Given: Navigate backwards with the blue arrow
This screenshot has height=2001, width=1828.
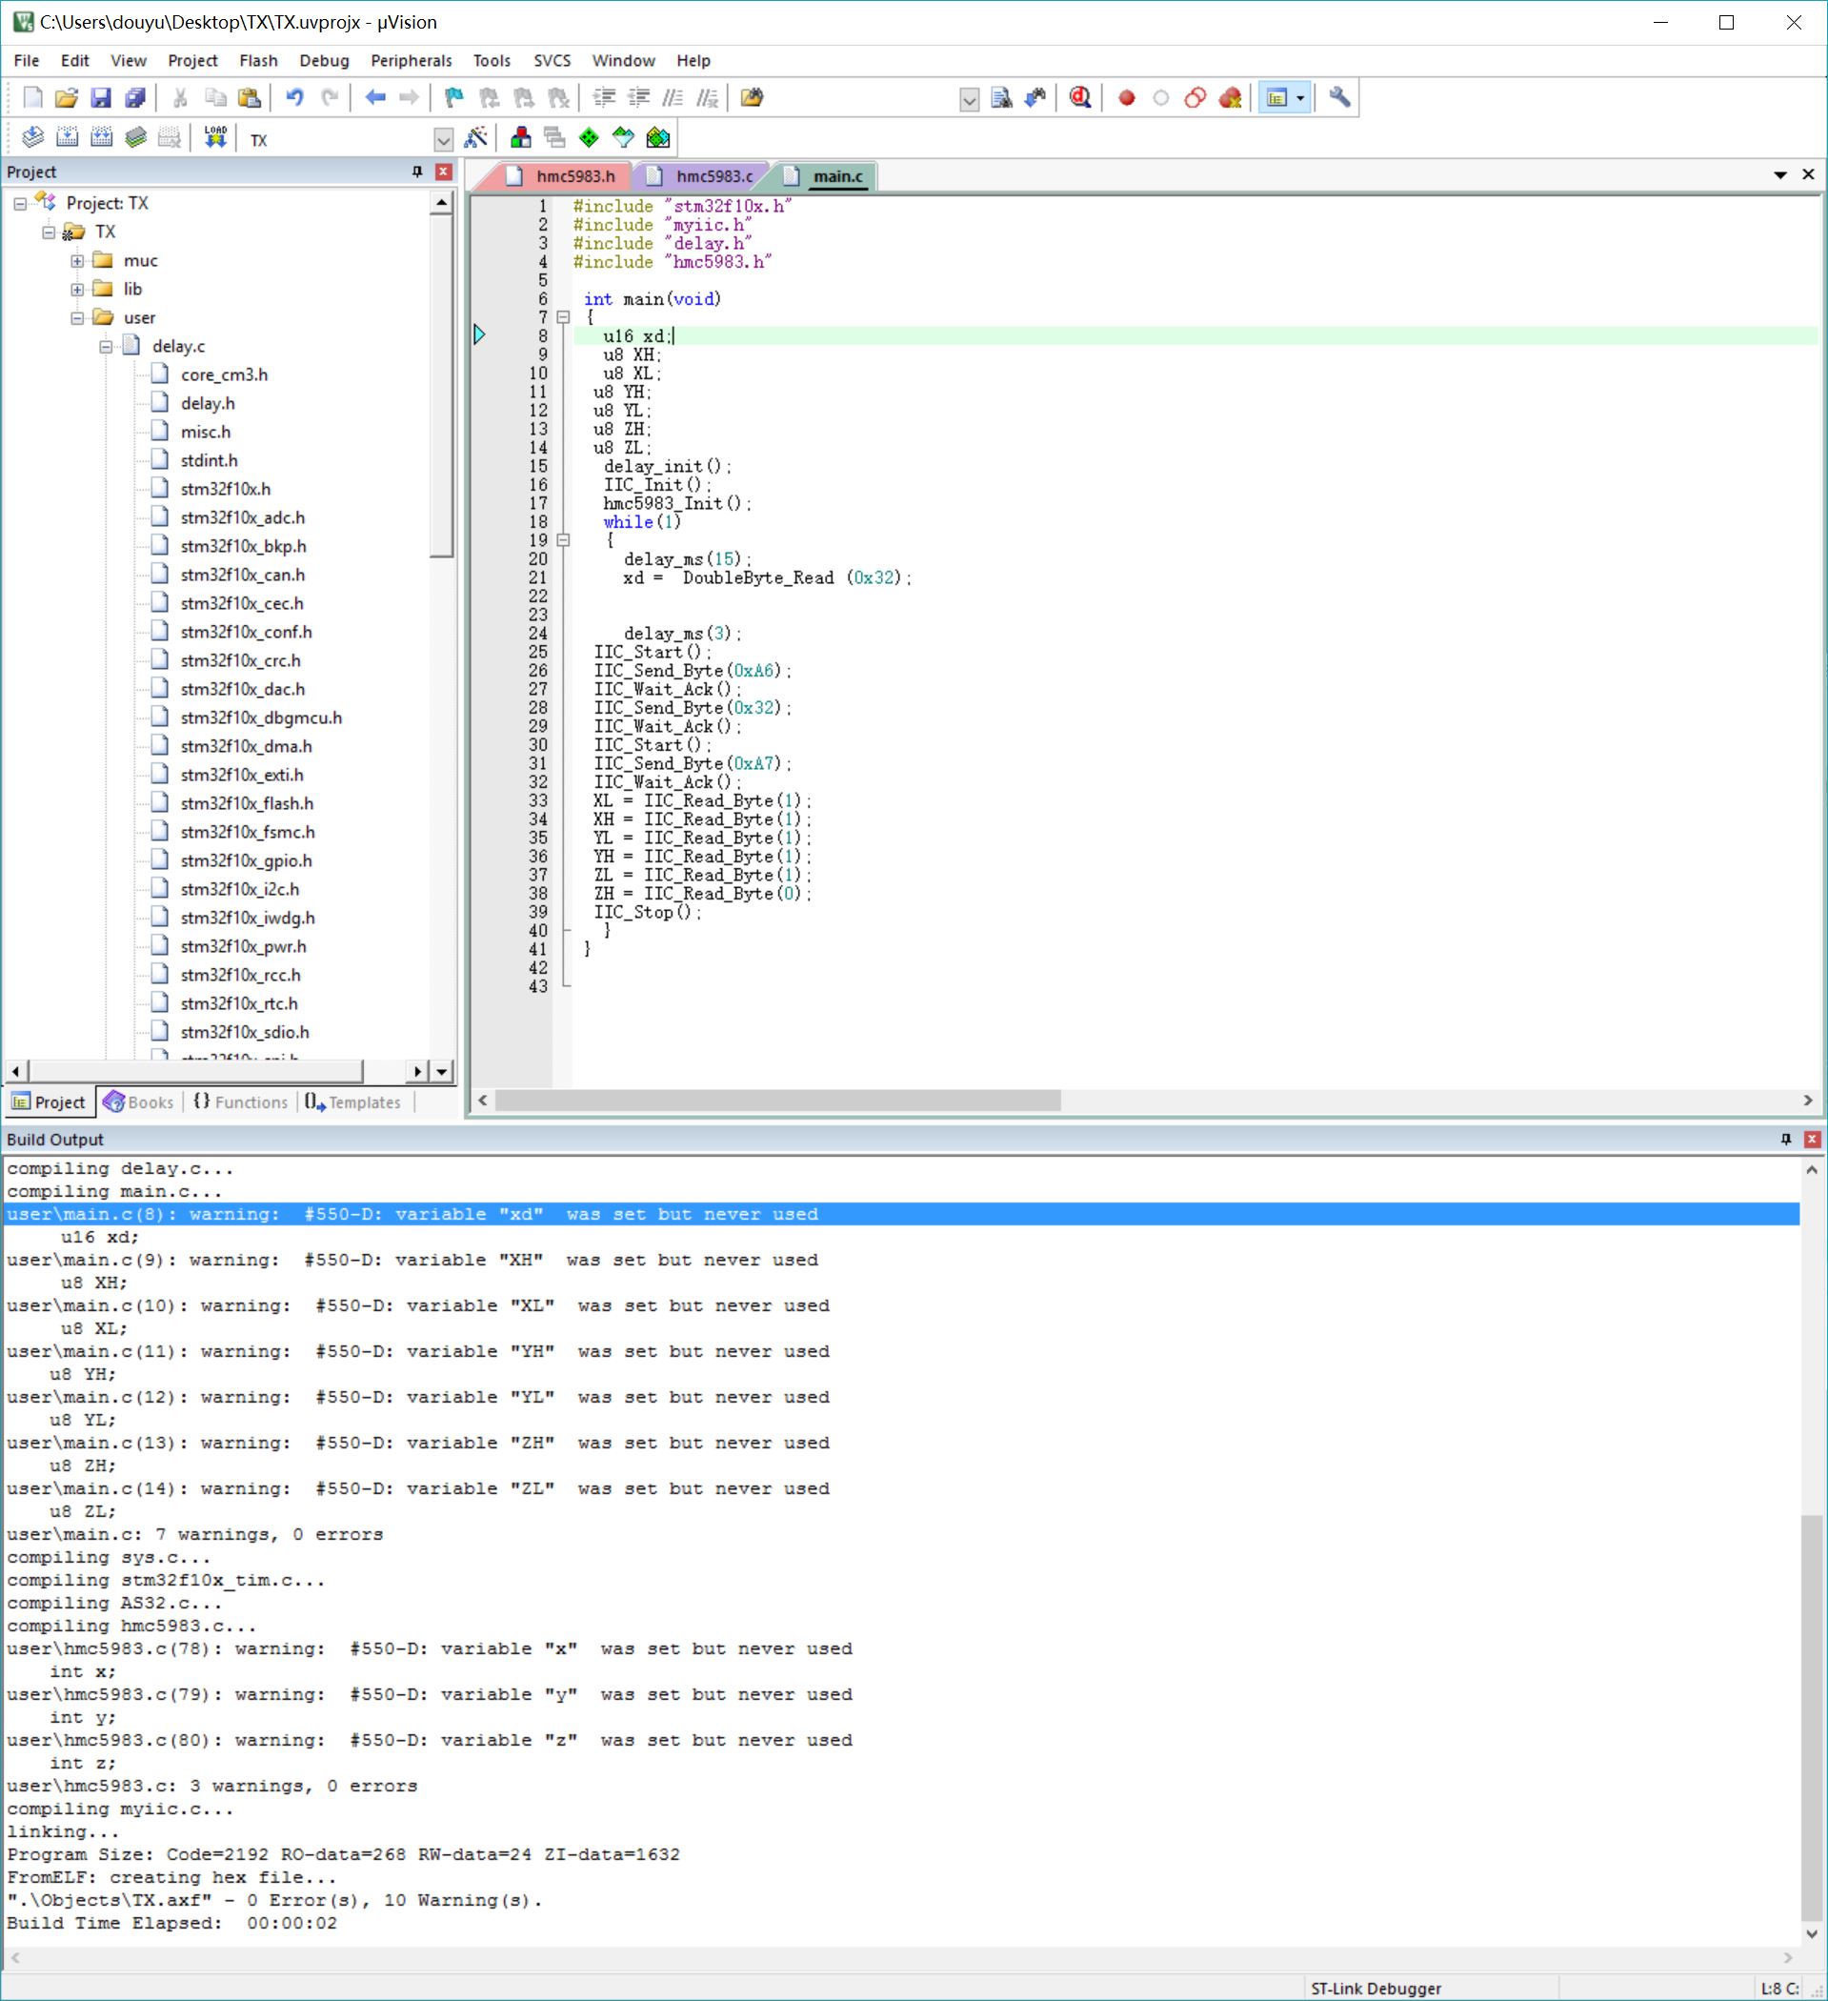Looking at the screenshot, I should (375, 97).
